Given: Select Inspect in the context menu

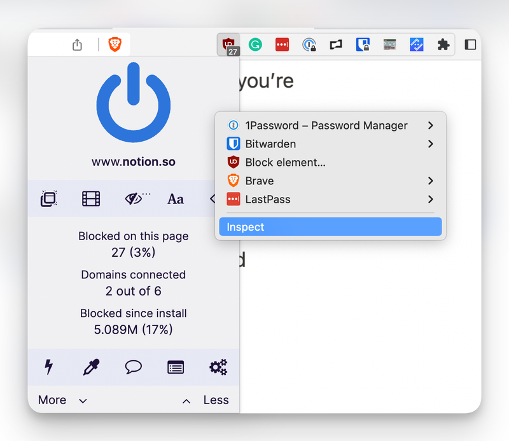Looking at the screenshot, I should [x=330, y=227].
